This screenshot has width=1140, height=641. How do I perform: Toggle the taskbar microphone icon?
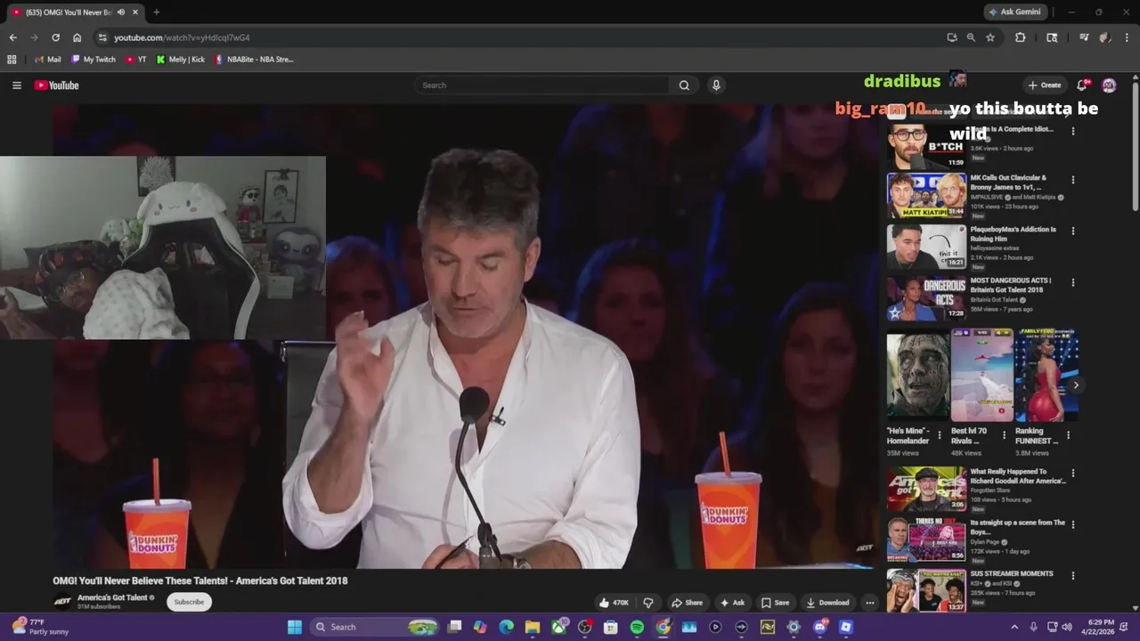tap(1033, 627)
